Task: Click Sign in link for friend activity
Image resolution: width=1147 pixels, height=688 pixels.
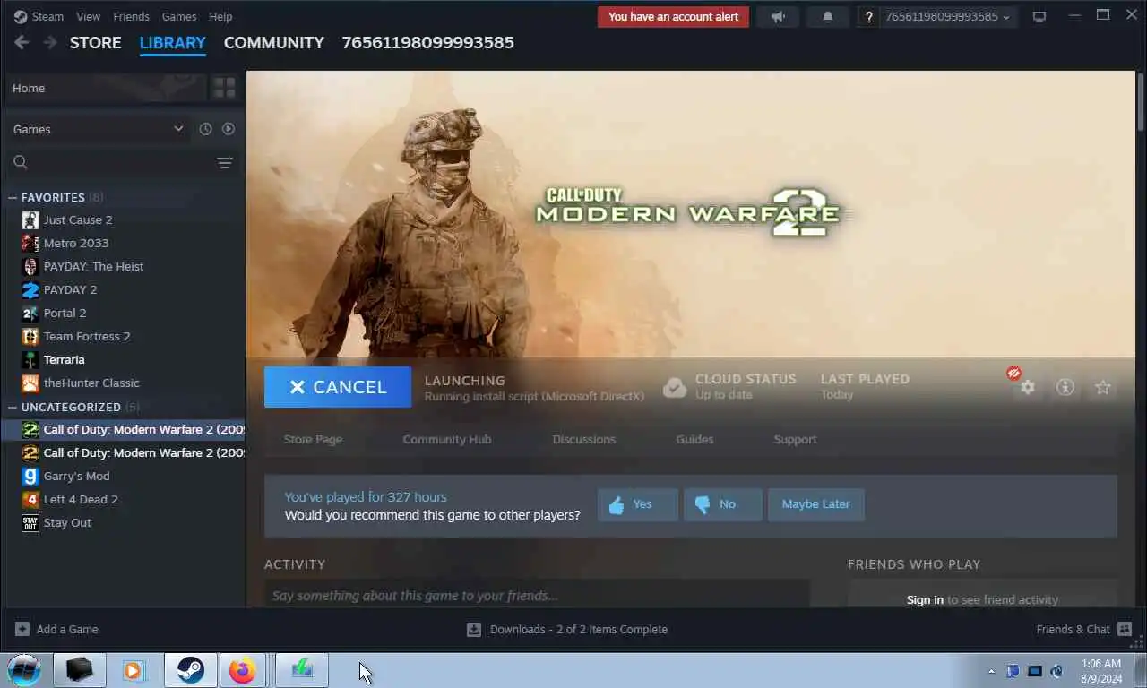Action: coord(925,599)
